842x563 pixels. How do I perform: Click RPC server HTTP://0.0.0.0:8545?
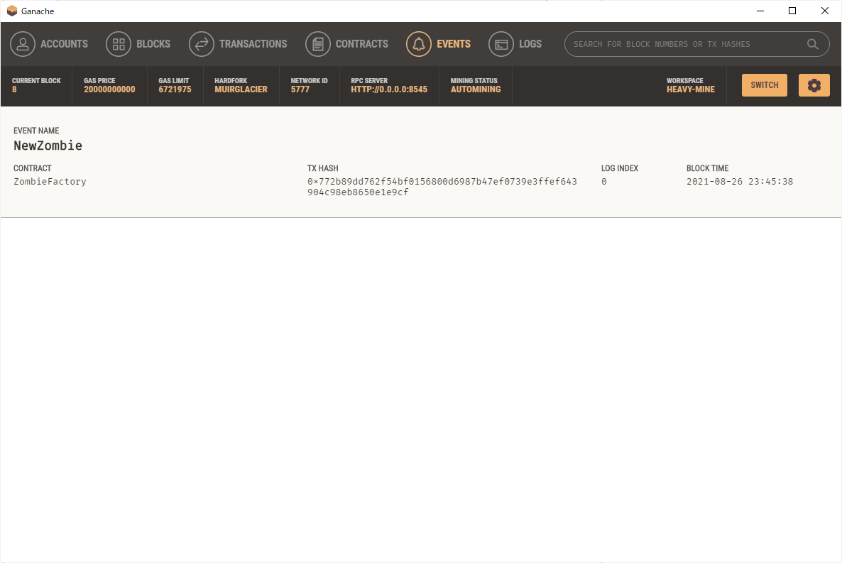389,89
